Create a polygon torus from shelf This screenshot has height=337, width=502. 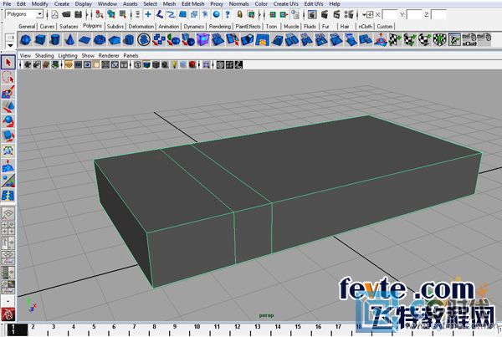point(100,40)
